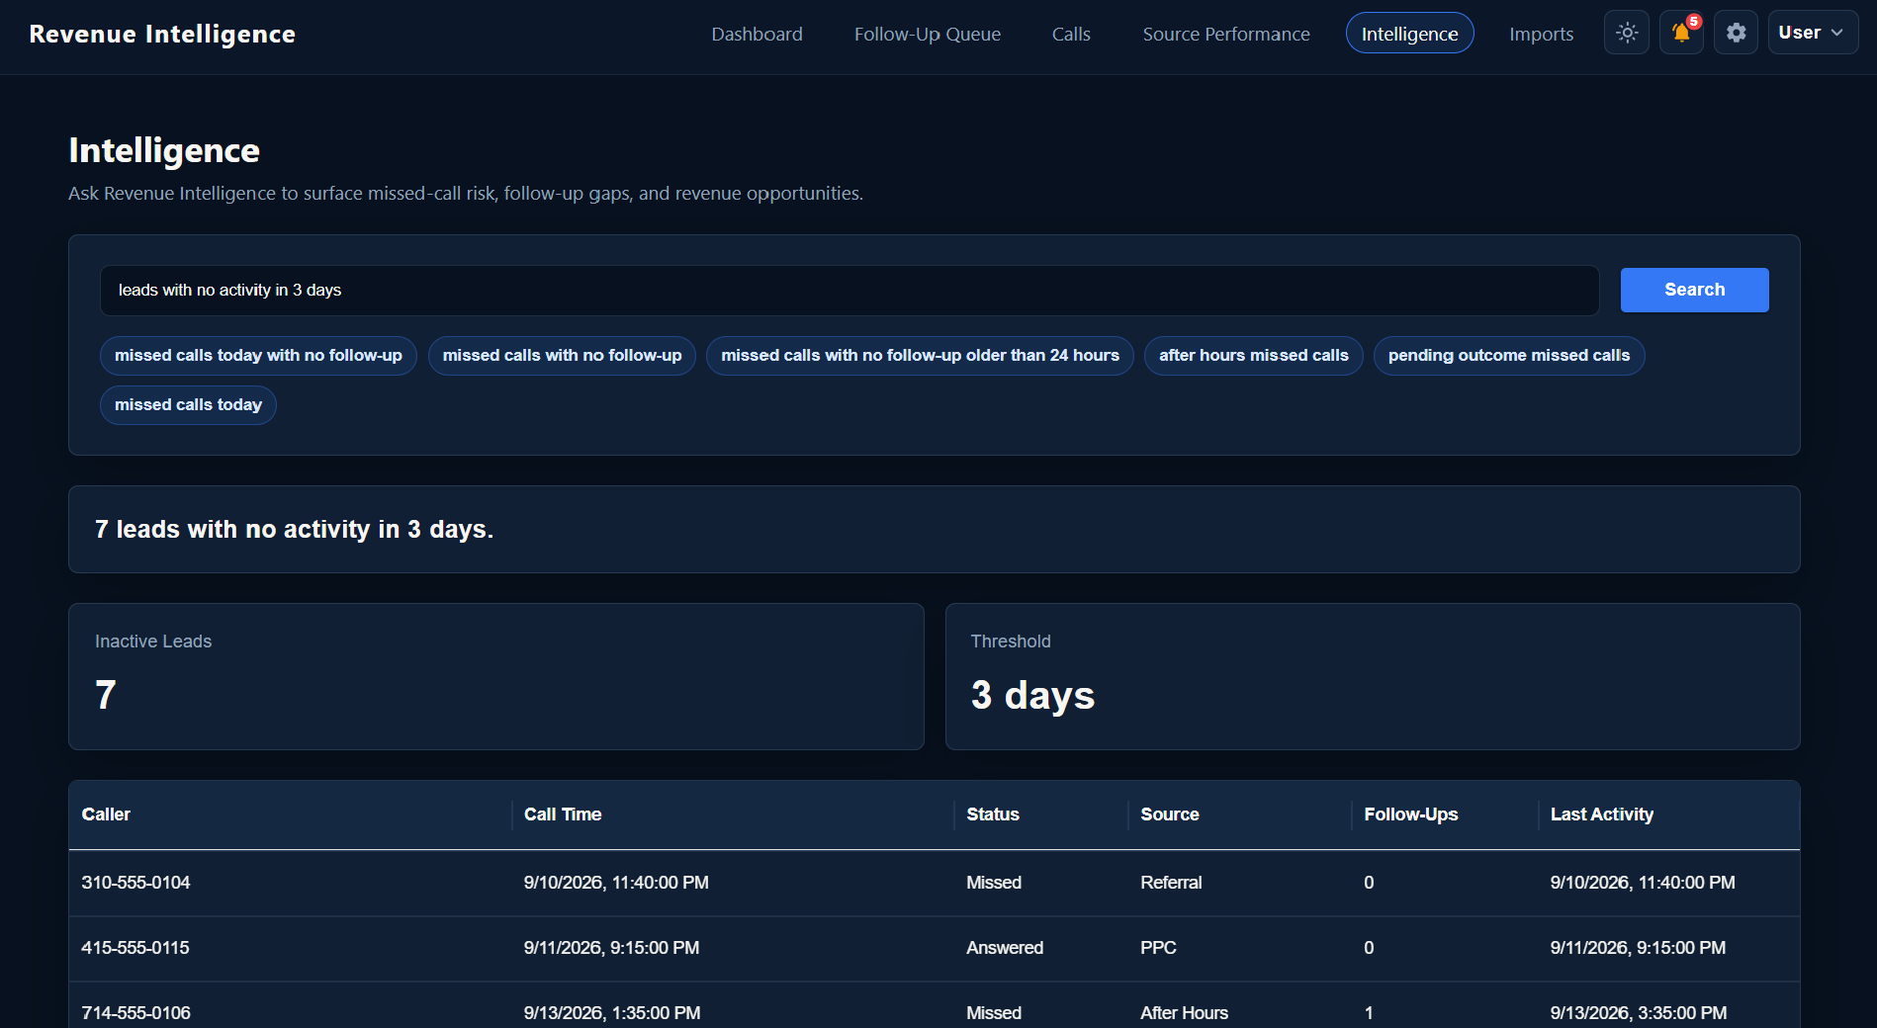This screenshot has width=1877, height=1028.
Task: Click the Search button
Action: coord(1694,290)
